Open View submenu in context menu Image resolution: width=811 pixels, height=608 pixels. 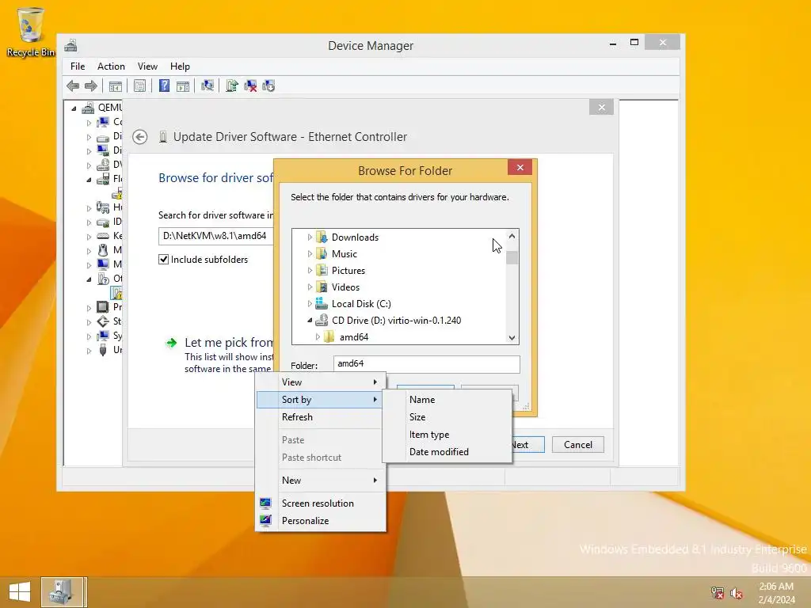(x=321, y=382)
